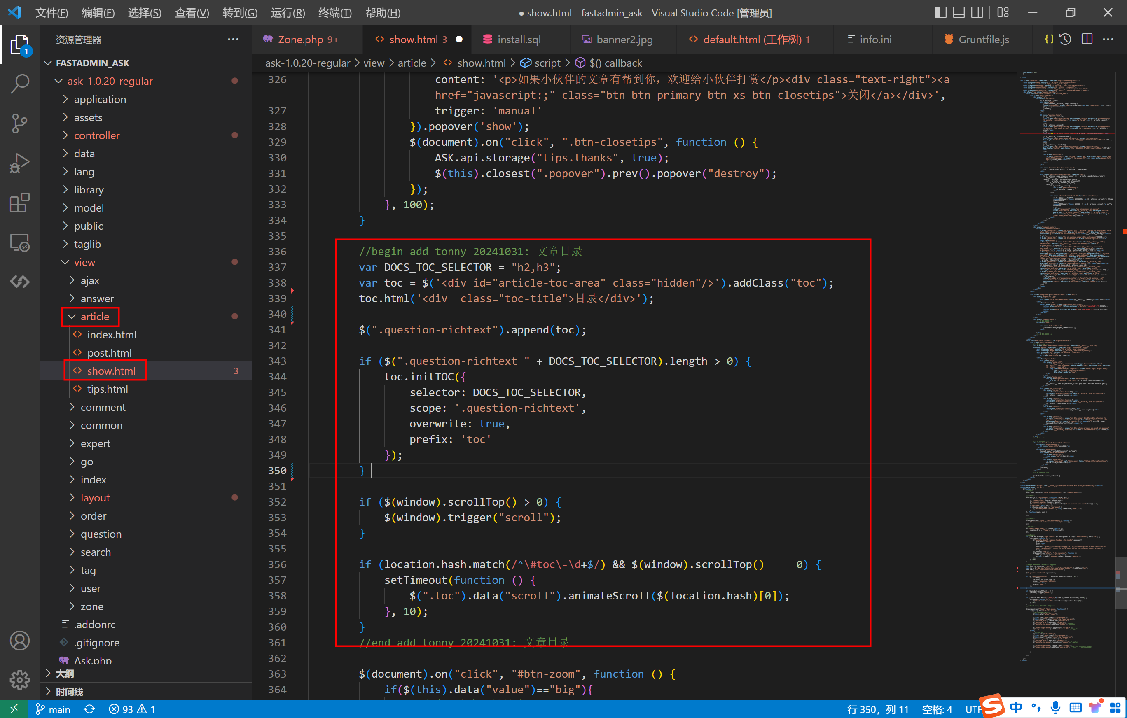Open the 编辑(E) menu
The image size is (1127, 718).
click(x=98, y=13)
